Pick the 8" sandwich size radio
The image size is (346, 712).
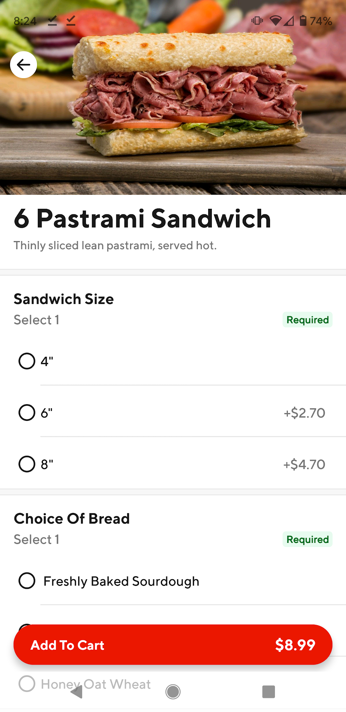coord(27,464)
